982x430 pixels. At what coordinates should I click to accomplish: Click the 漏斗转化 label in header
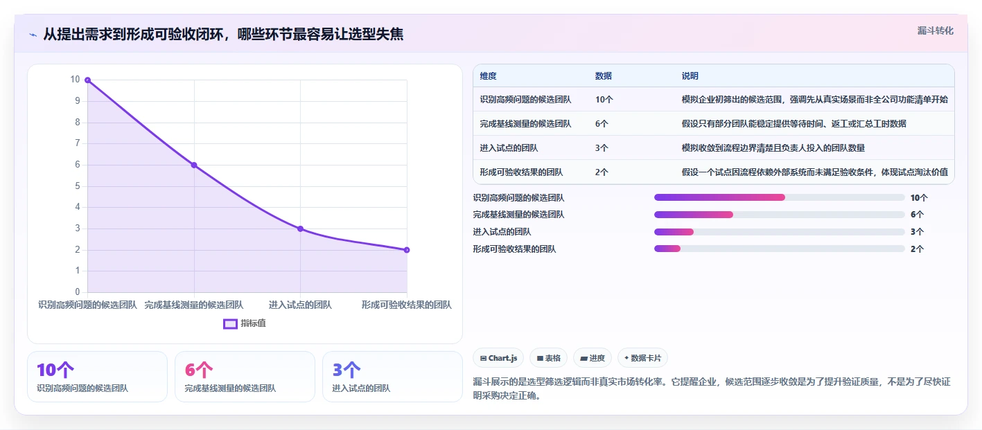click(935, 30)
